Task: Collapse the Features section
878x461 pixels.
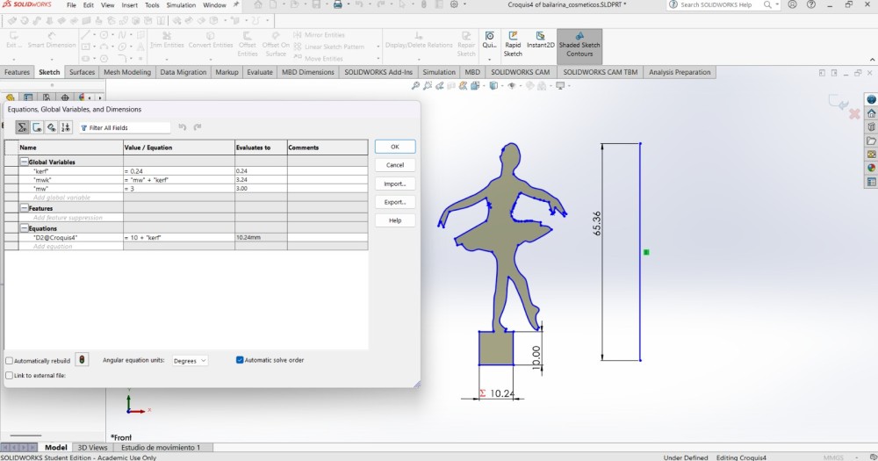Action: [24, 208]
